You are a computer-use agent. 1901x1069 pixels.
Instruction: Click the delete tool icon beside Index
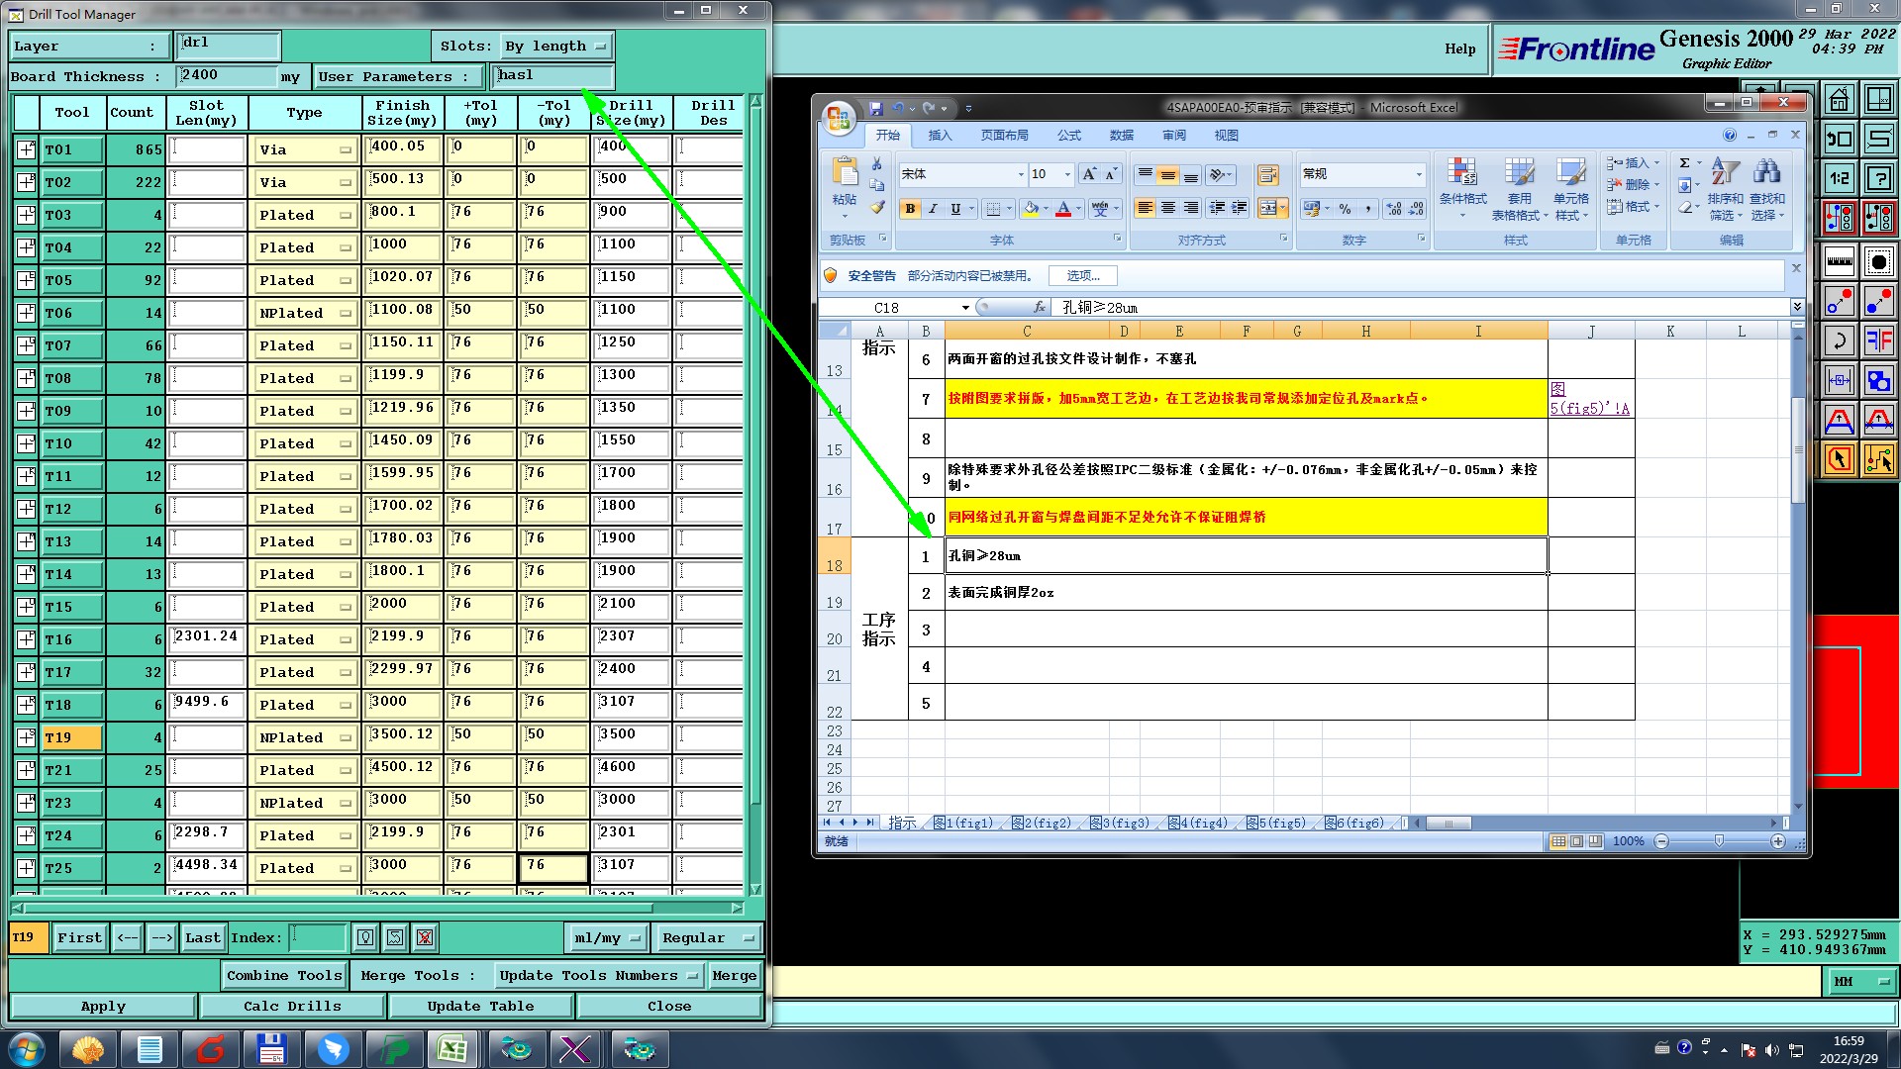tap(425, 937)
